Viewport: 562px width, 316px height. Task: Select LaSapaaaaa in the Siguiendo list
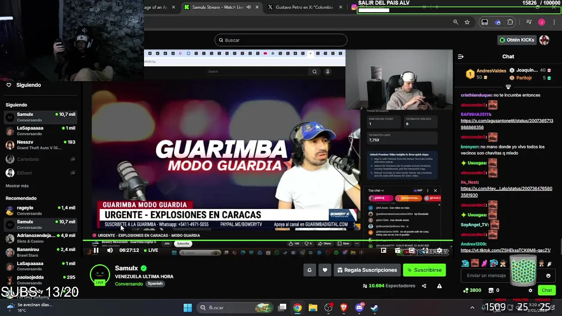coord(40,131)
